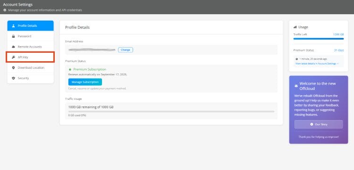Click the person icon beside Profile Details
The width and height of the screenshot is (354, 170).
tap(13, 26)
